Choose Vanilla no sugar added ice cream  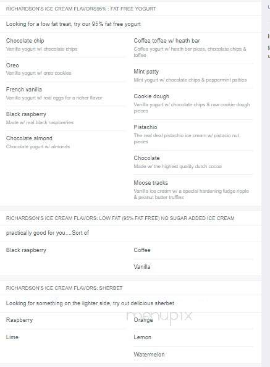point(142,266)
